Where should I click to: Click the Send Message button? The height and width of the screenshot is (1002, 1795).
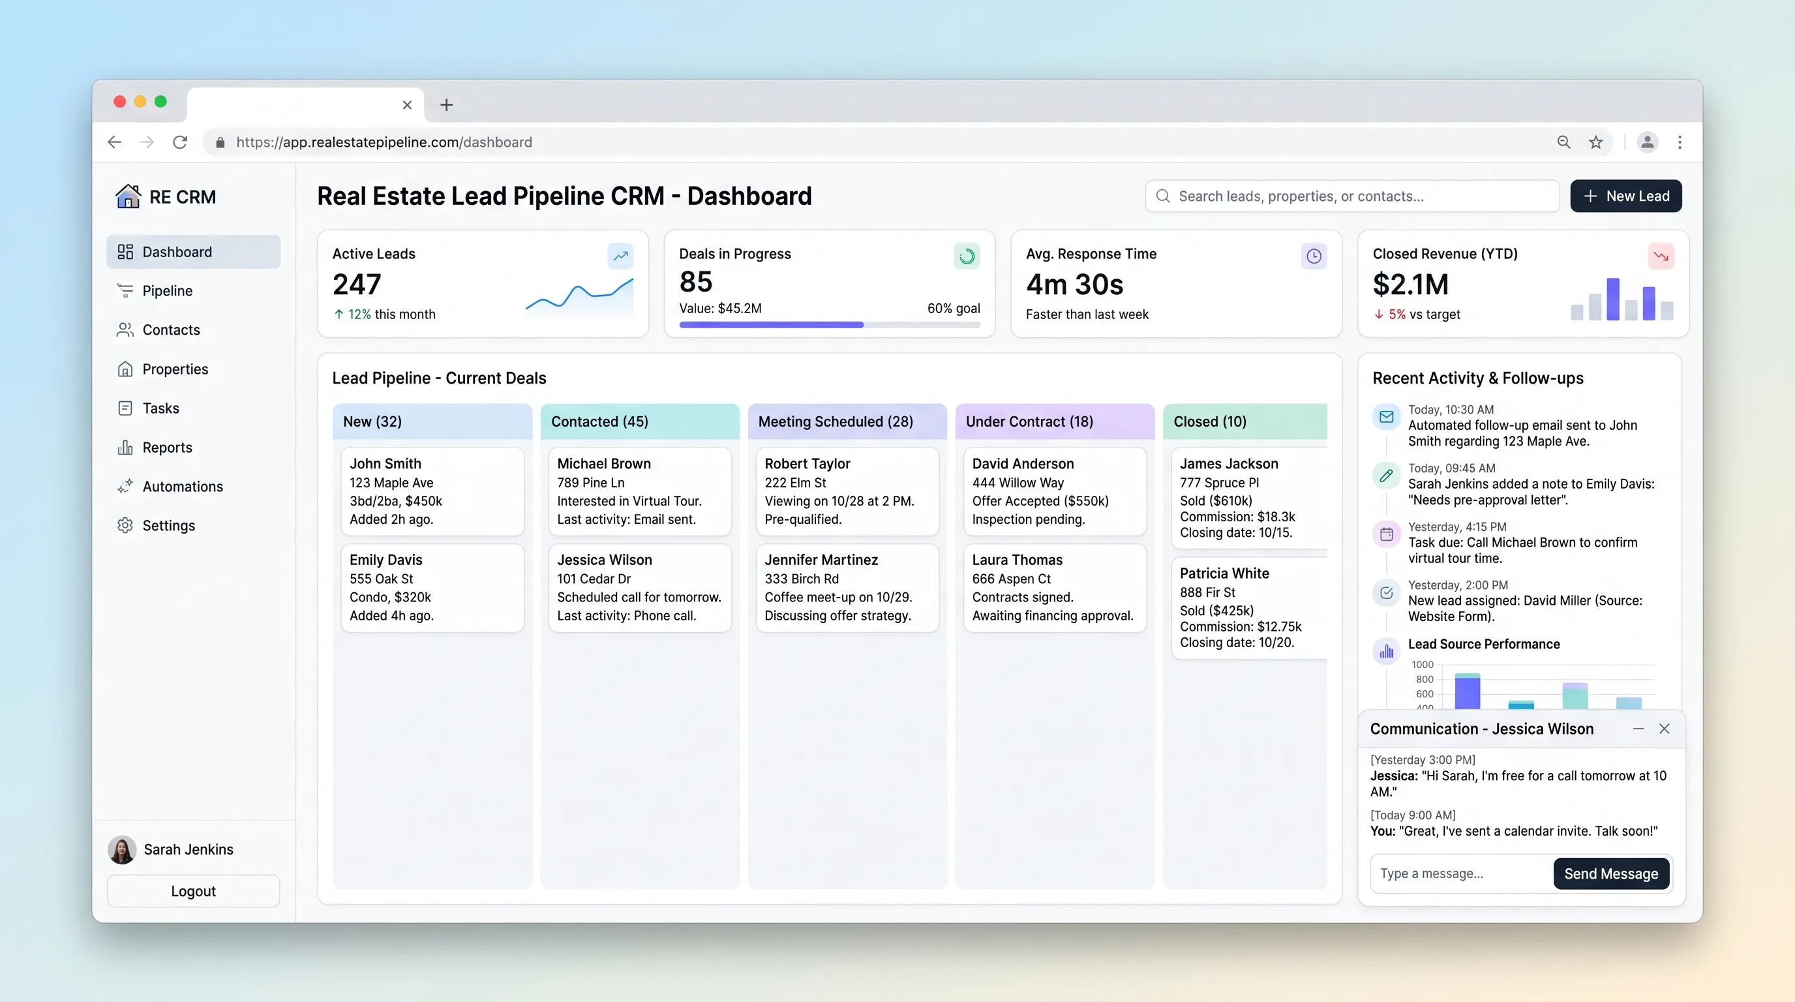(x=1611, y=873)
